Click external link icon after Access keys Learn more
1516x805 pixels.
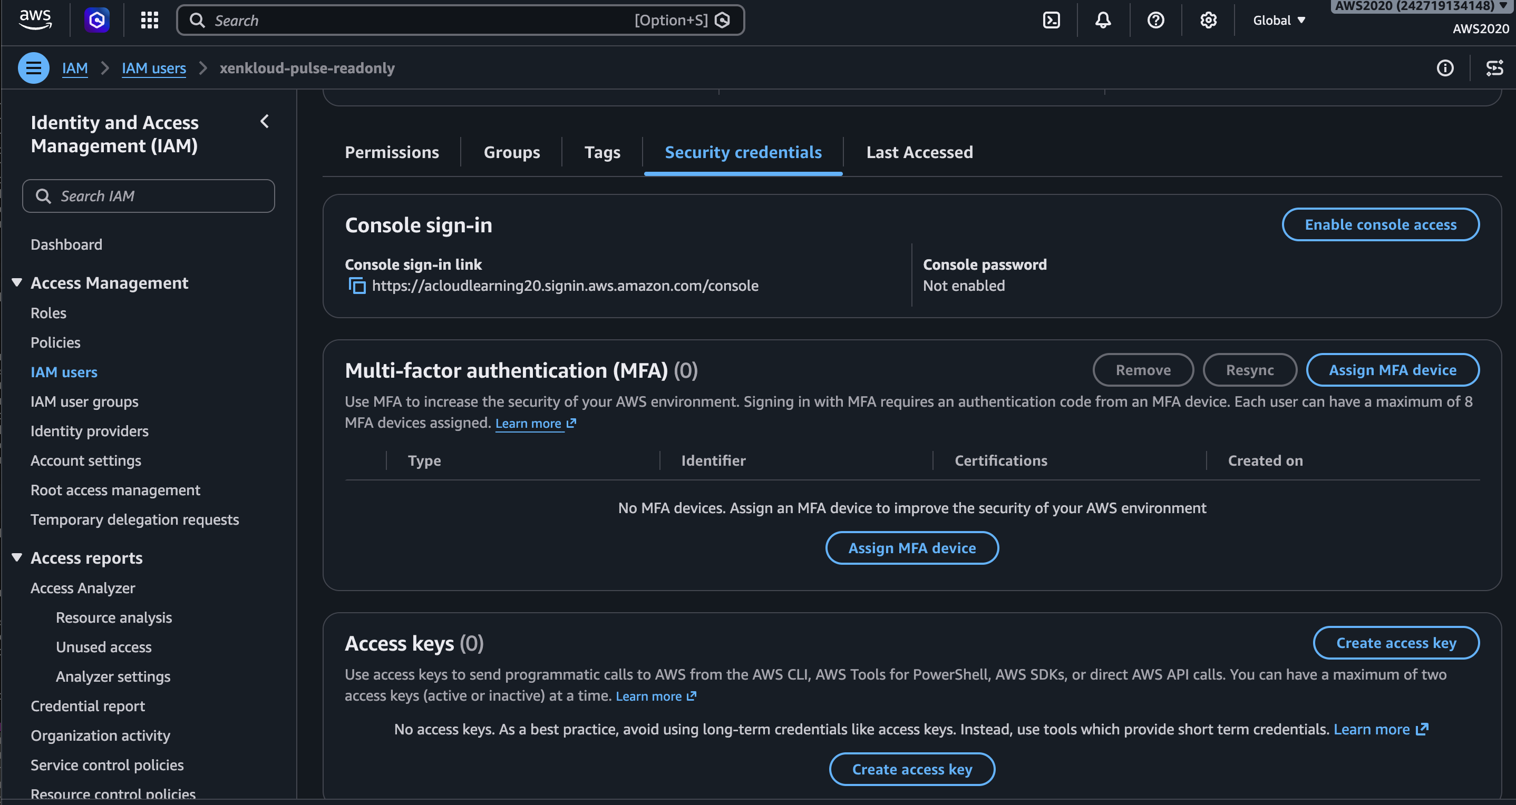point(692,696)
